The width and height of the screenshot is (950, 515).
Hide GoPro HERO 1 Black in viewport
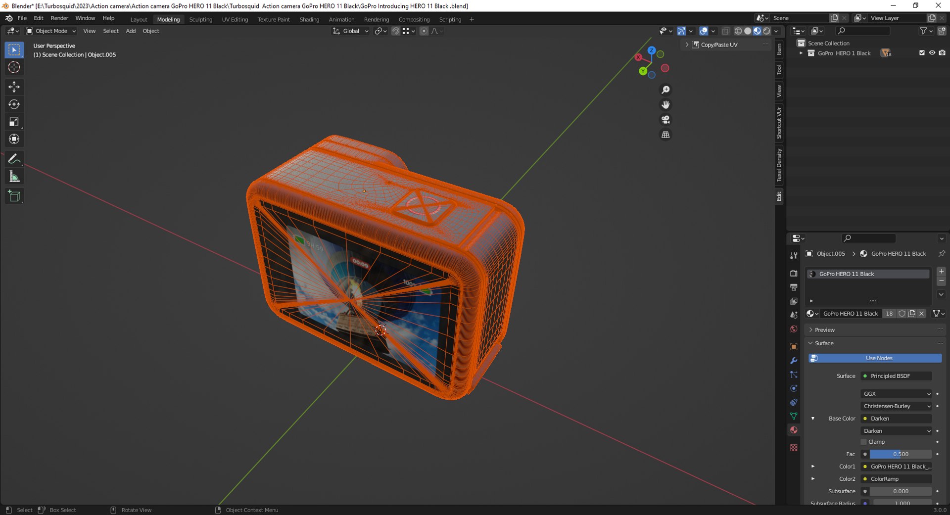pyautogui.click(x=932, y=53)
